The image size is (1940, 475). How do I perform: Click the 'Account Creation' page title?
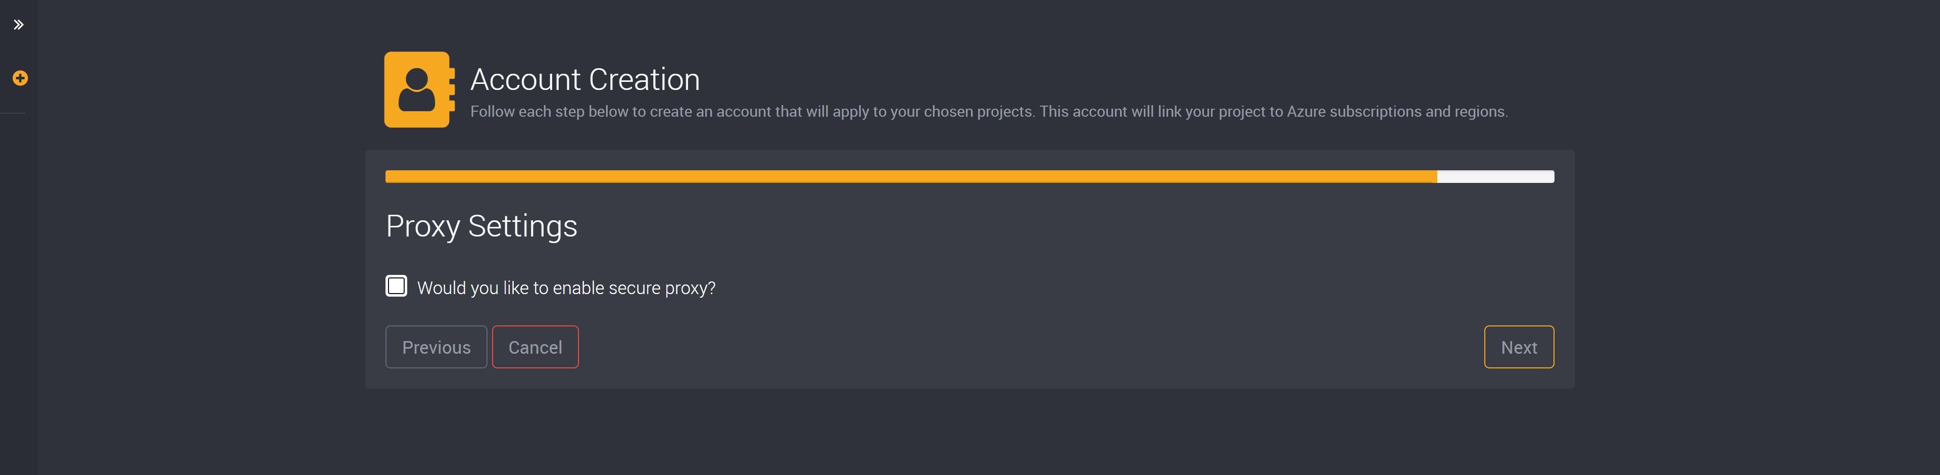pyautogui.click(x=585, y=80)
